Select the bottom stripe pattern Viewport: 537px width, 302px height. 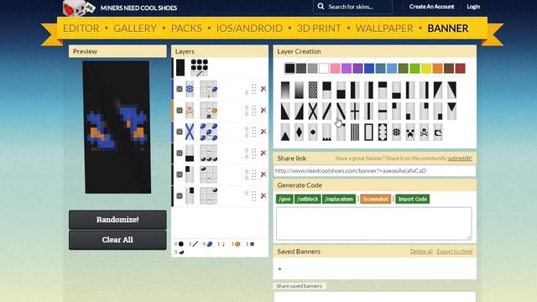click(x=396, y=90)
